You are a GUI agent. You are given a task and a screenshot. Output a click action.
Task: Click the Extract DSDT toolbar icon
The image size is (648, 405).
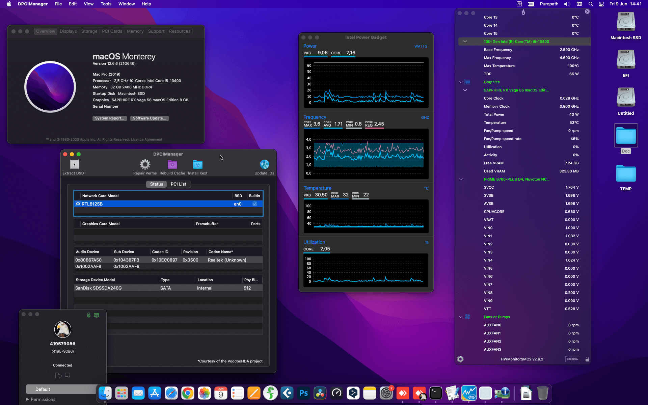click(x=74, y=164)
